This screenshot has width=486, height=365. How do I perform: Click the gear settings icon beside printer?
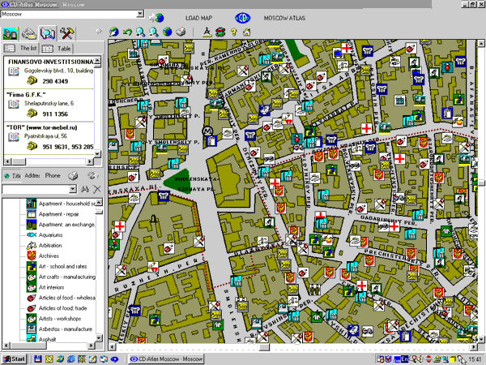pos(92,176)
